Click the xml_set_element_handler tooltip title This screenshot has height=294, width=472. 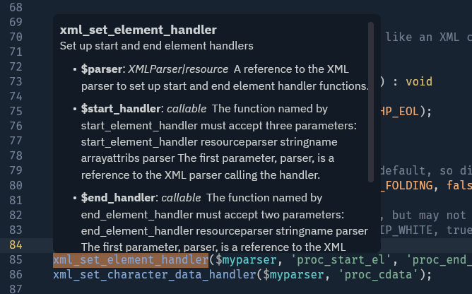pos(138,30)
